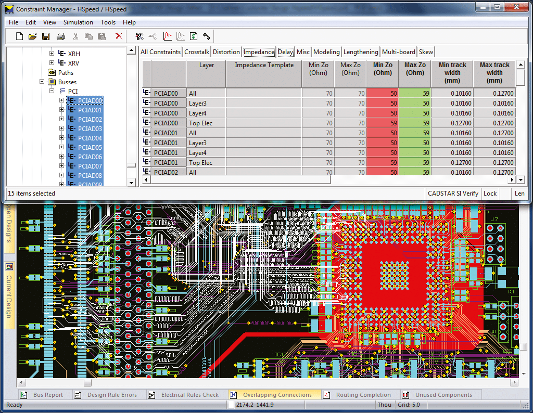Screen dimensions: 533x413
Task: Click the curved back arrow icon
Action: (x=206, y=36)
